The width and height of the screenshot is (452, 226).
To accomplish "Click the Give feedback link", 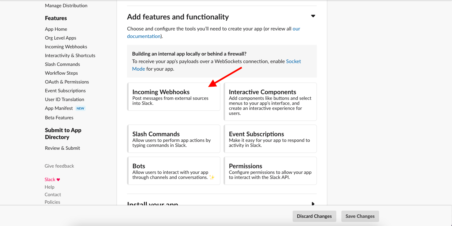I will click(59, 166).
